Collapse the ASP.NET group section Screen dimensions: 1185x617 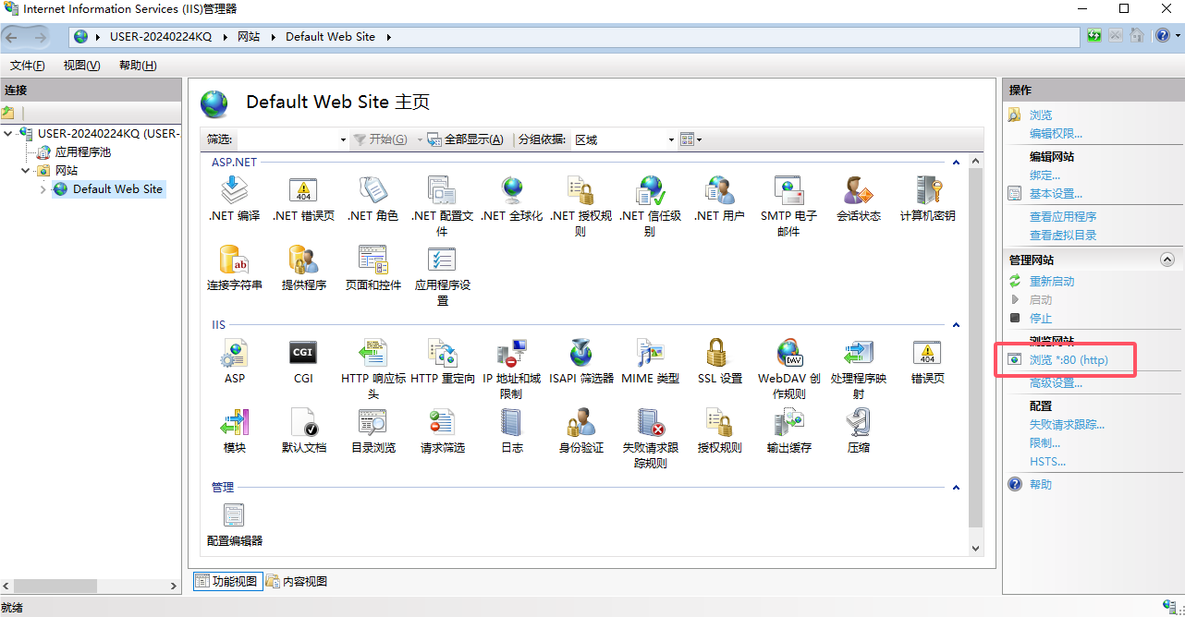(x=957, y=163)
